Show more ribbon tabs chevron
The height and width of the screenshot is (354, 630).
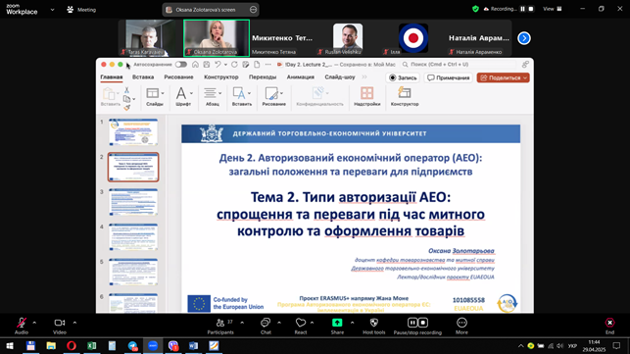click(364, 77)
